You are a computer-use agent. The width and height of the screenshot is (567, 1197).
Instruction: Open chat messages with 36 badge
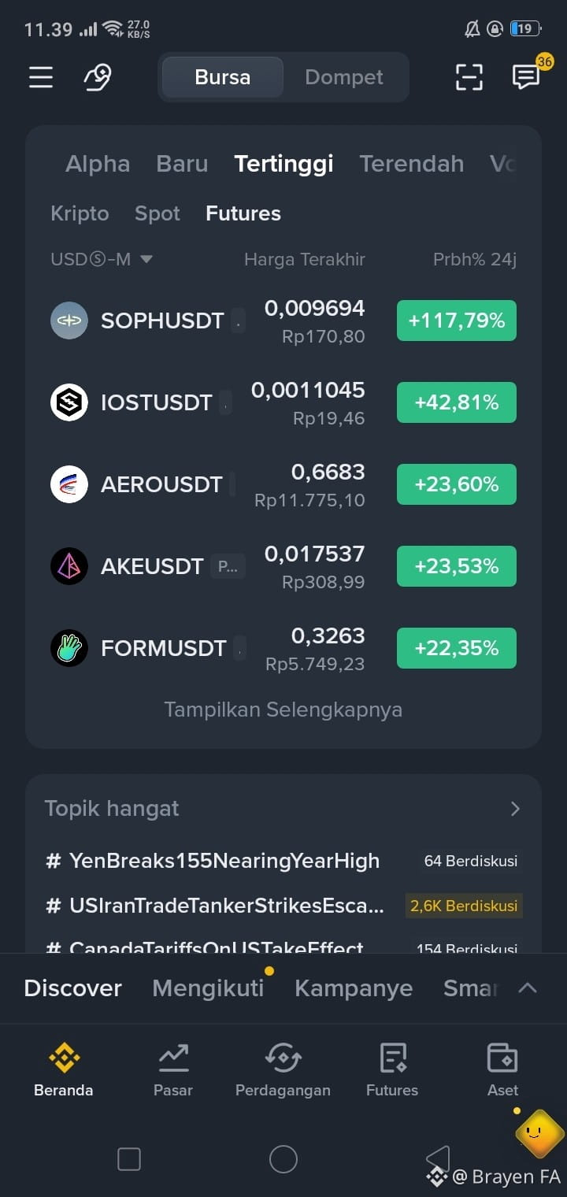click(x=527, y=76)
